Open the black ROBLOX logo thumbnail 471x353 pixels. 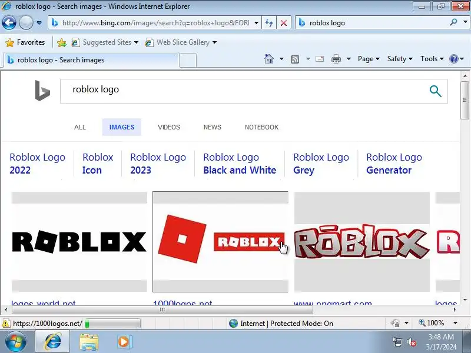coord(79,242)
